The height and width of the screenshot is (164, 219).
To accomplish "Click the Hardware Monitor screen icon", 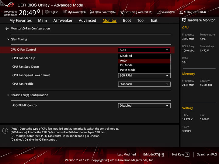I will pos(184,20).
